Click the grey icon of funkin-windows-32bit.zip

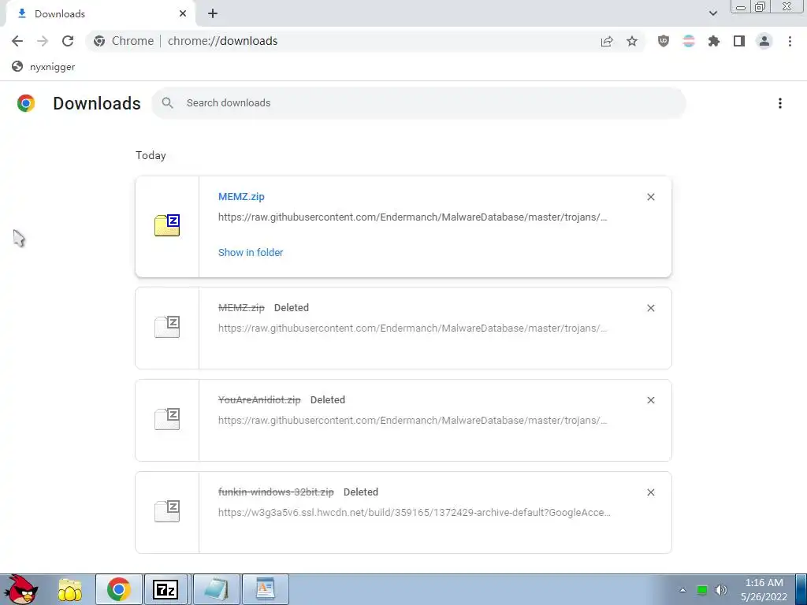[x=167, y=510]
